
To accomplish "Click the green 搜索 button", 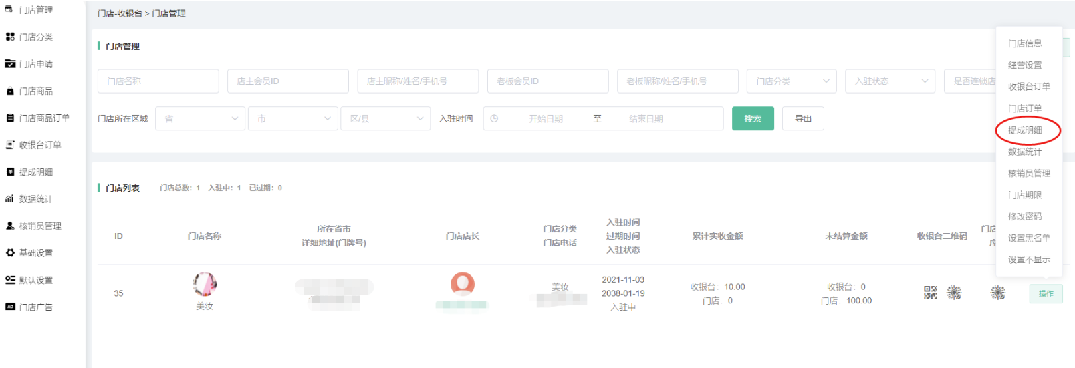I will (x=753, y=118).
